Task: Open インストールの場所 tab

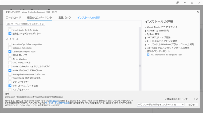Action: (88, 18)
